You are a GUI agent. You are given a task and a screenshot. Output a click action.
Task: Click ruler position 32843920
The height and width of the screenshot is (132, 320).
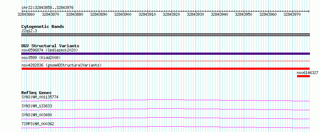click(171, 14)
